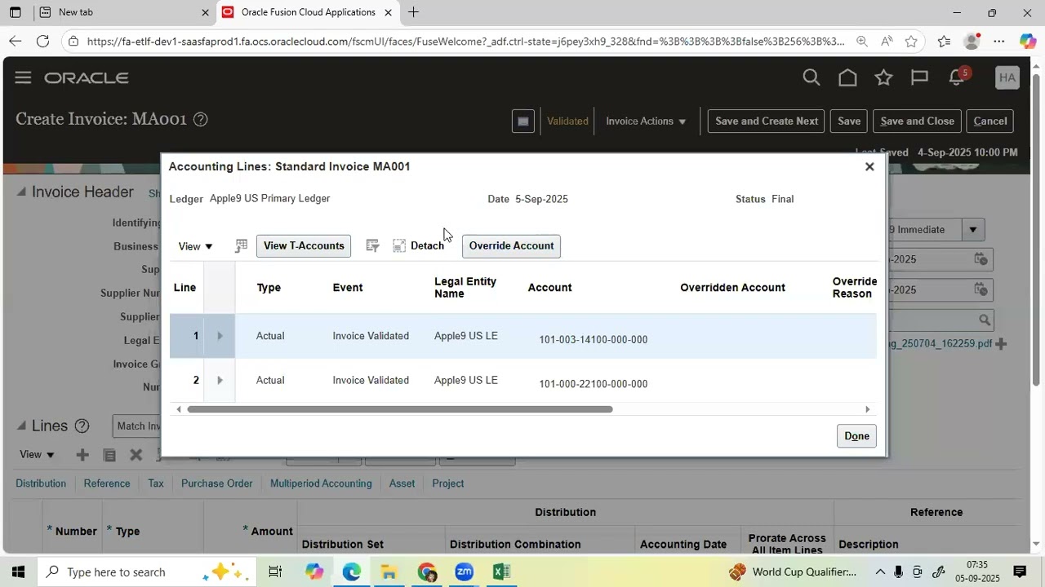Go back in the browser
1045x587 pixels.
(x=15, y=41)
